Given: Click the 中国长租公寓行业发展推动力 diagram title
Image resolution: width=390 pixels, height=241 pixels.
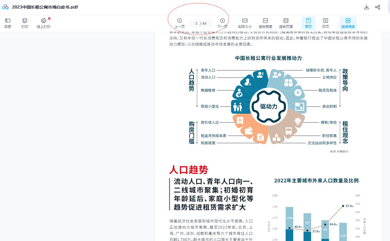Looking at the screenshot, I should coord(268,58).
